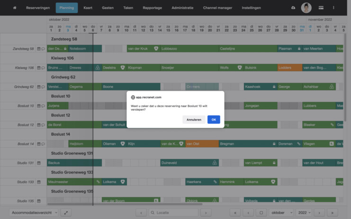This screenshot has height=219, width=351.
Task: Open the three-dot more options menu
Action: coord(333,8)
